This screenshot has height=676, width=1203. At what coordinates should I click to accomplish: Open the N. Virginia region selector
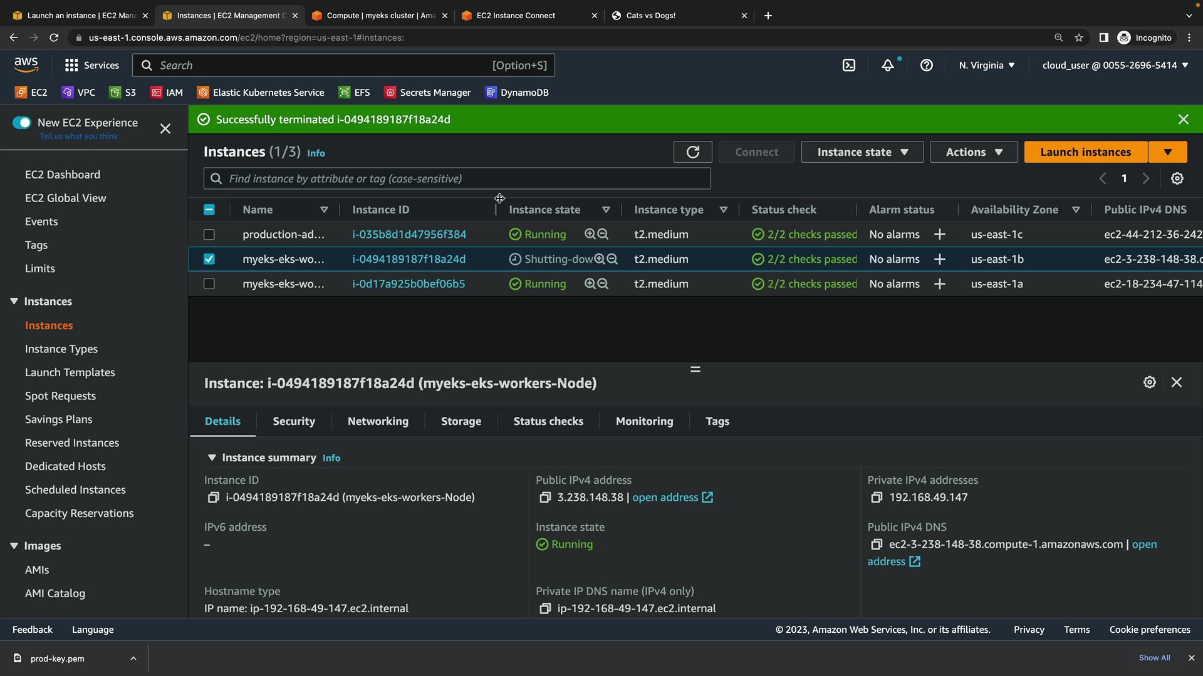click(x=987, y=65)
